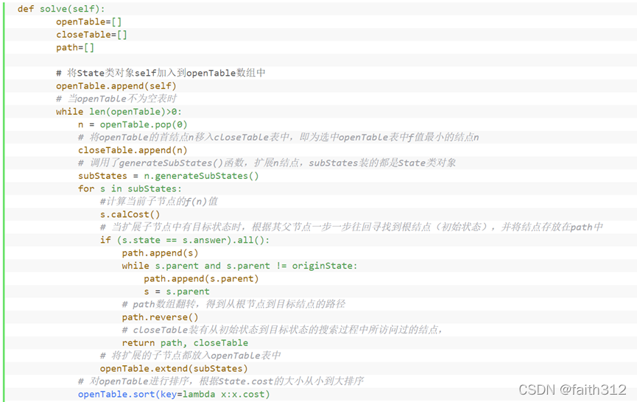The height and width of the screenshot is (402, 637).
Task: Click the 'path.append(s)' line
Action: tap(160, 253)
